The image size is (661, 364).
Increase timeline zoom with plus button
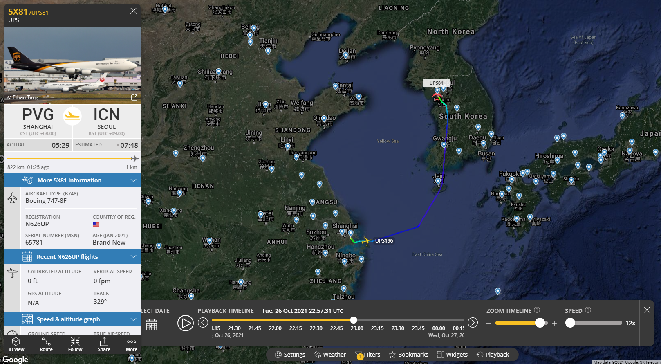pyautogui.click(x=554, y=323)
